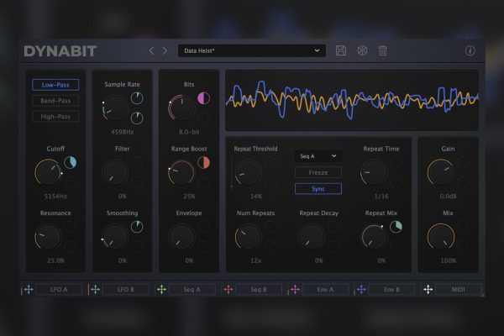Click the Sample Rate knob
Screen dimensions: 504x336
click(x=115, y=108)
